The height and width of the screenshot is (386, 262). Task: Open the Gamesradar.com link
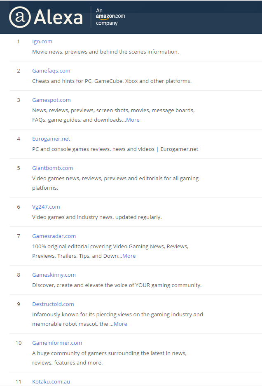(54, 236)
